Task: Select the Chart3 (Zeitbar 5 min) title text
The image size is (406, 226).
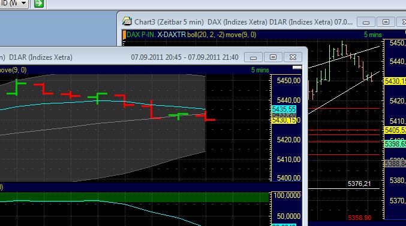Action: click(x=169, y=22)
